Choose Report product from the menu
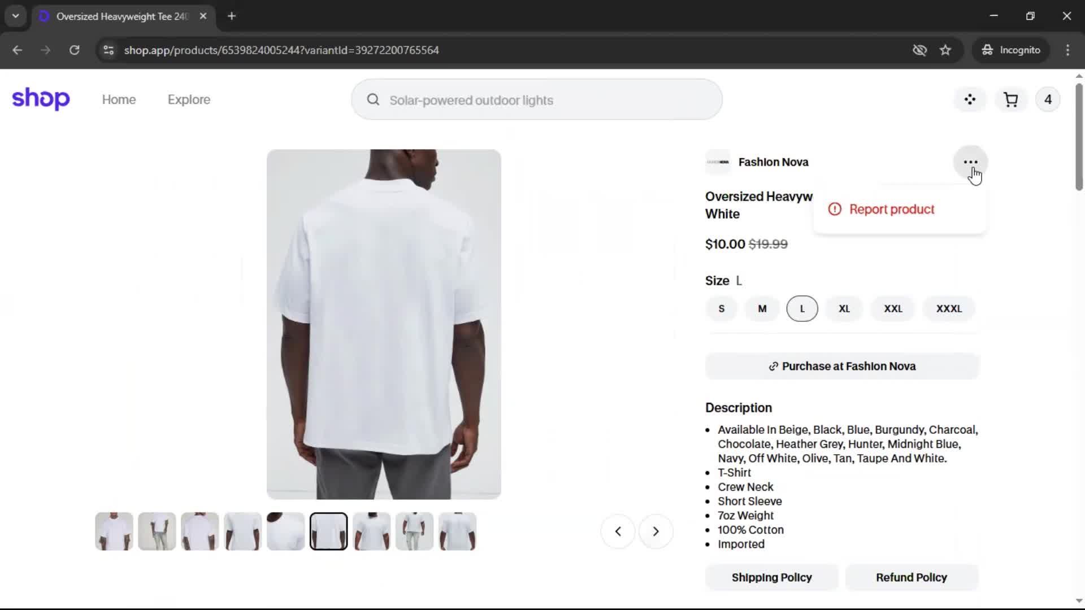 (x=891, y=210)
